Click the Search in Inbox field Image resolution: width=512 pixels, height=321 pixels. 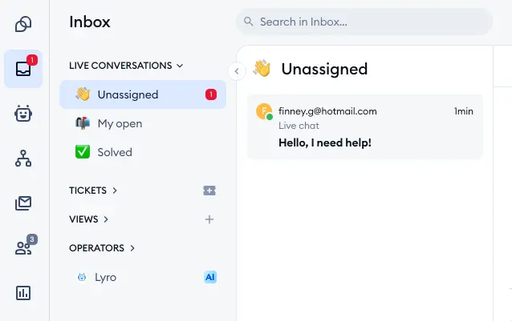[x=364, y=22]
